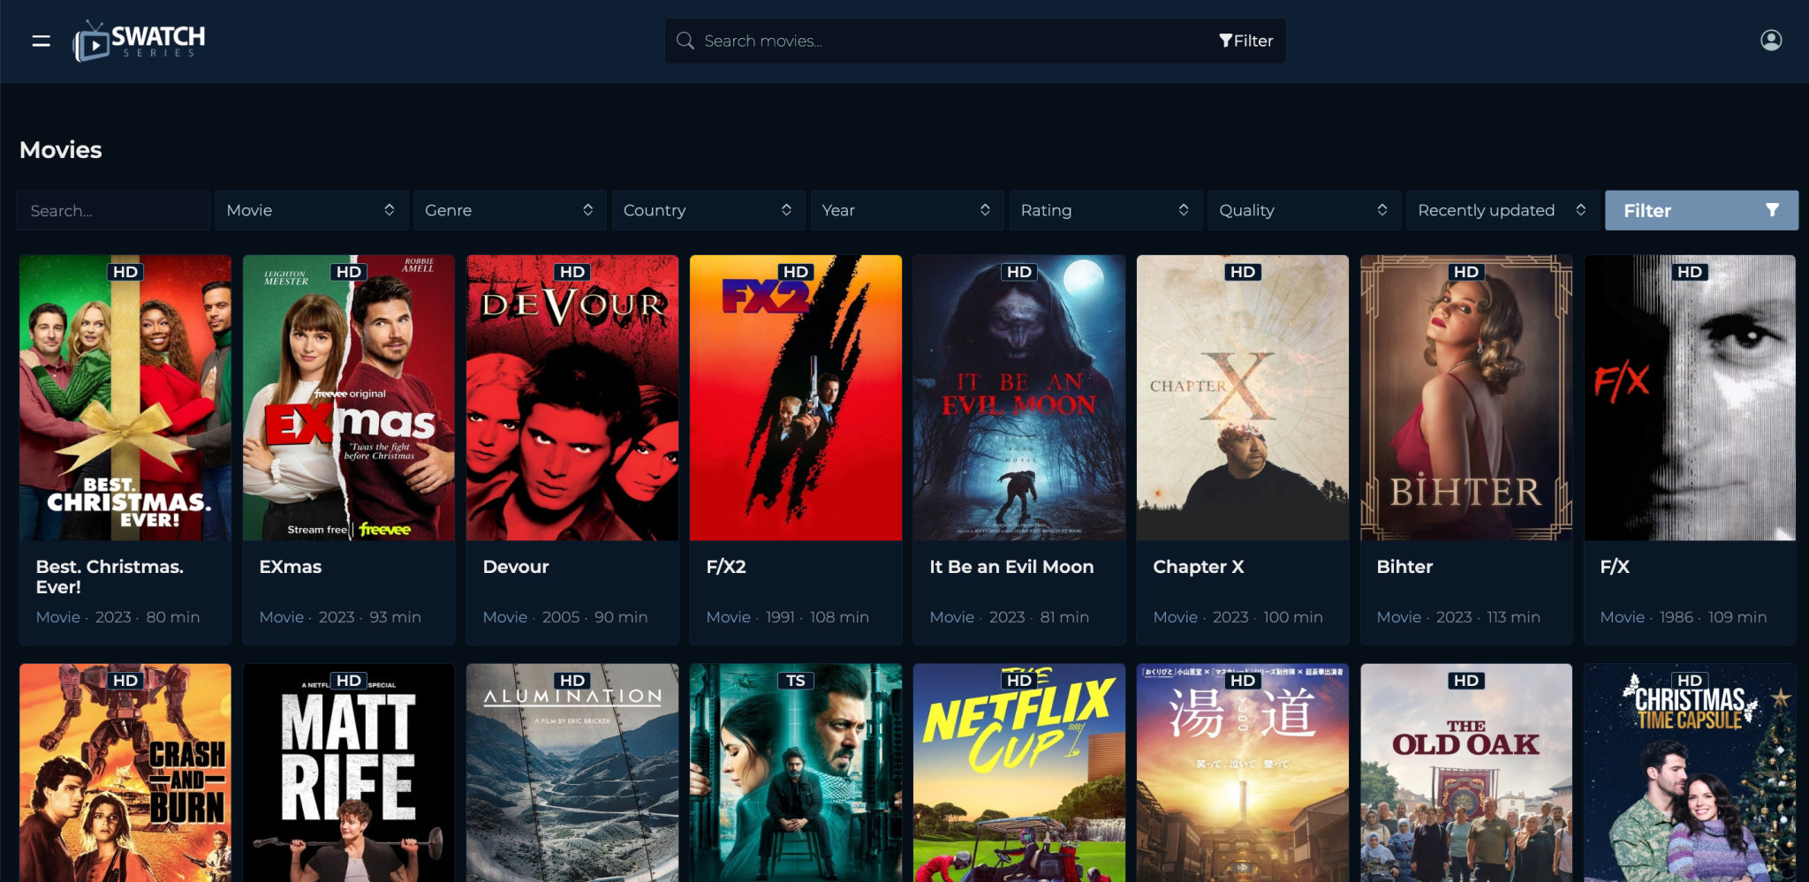The image size is (1809, 882).
Task: Open the Recently updated sort dropdown
Action: tap(1502, 210)
